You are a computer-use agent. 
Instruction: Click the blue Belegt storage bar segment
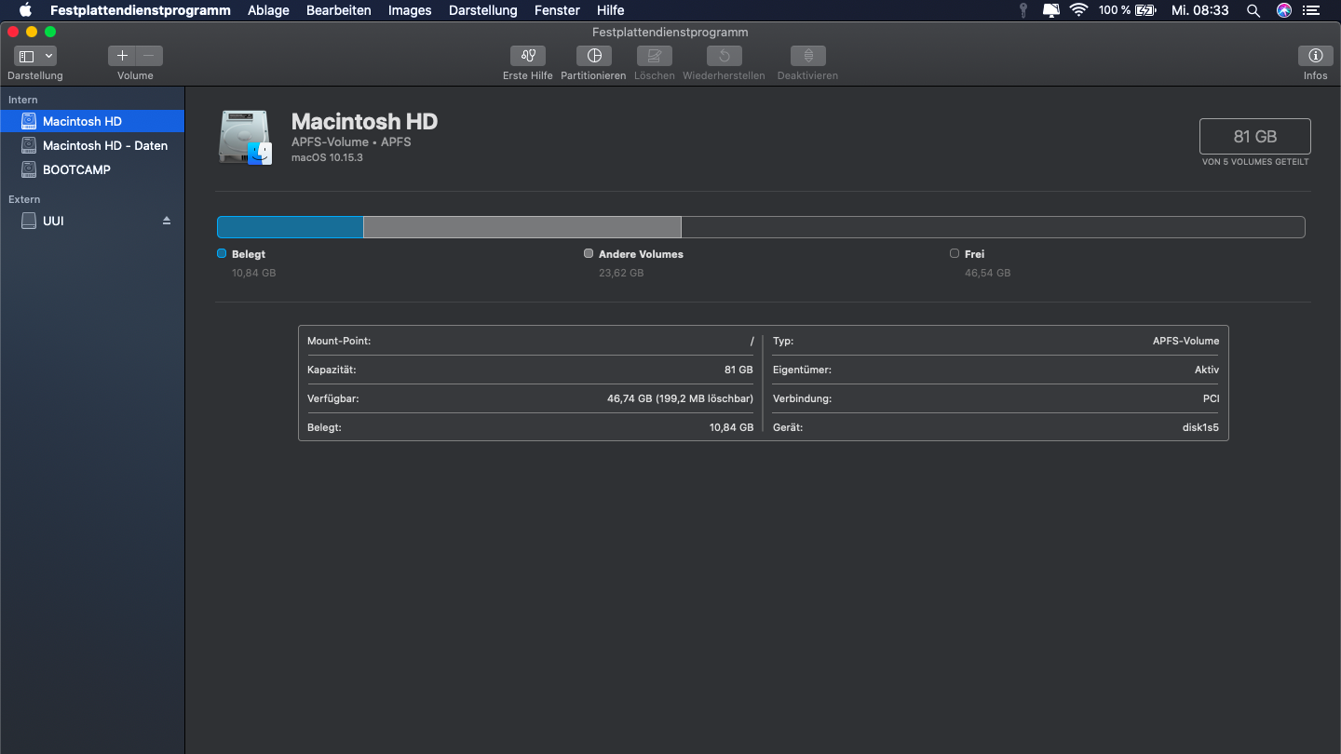click(290, 227)
